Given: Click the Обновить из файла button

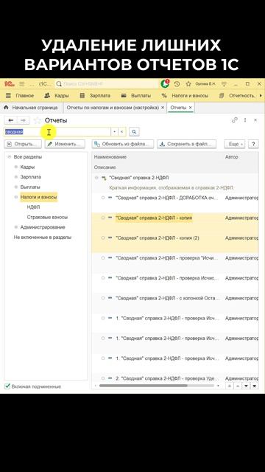Looking at the screenshot, I should click(123, 145).
